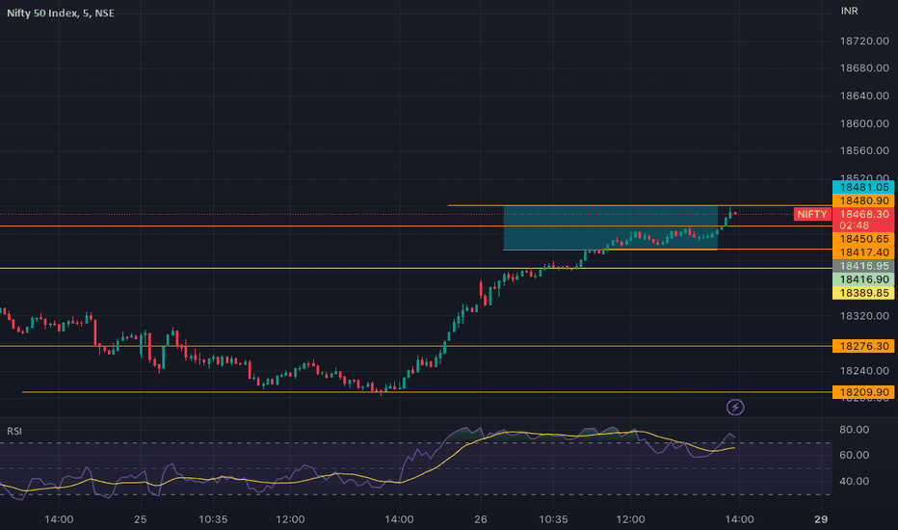898x530 pixels.
Task: Click the 18680.00 price axis value
Action: point(864,68)
